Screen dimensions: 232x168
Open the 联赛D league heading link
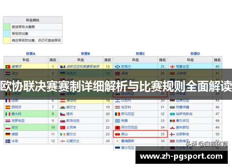(x=195, y=54)
